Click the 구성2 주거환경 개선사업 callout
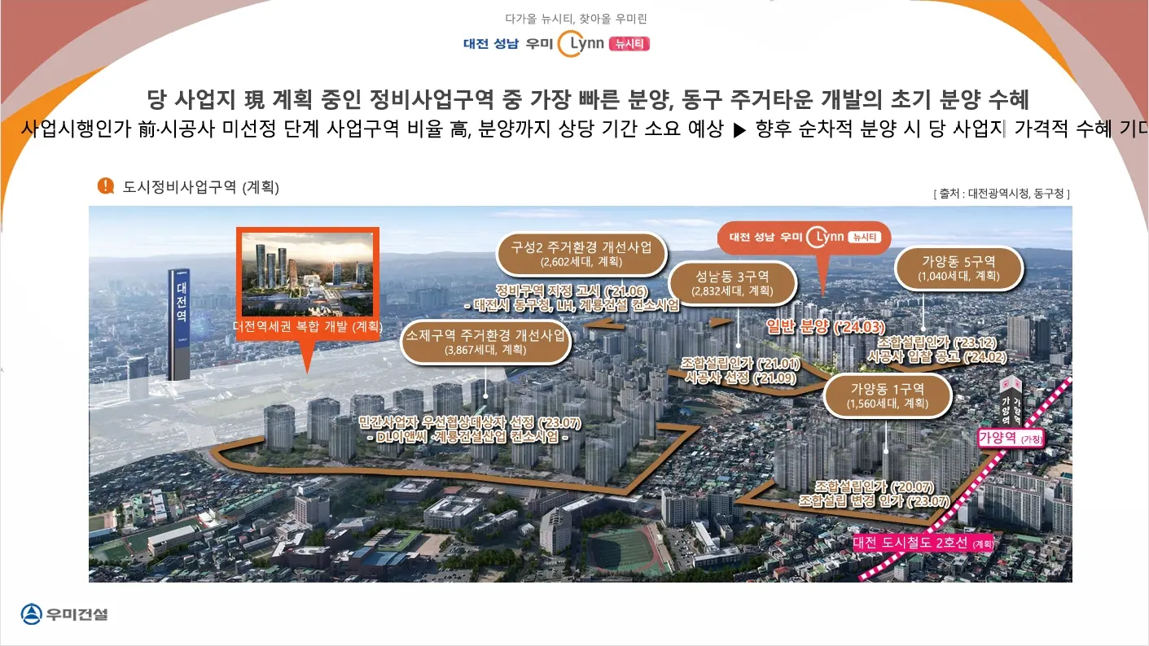This screenshot has height=646, width=1149. [x=581, y=254]
